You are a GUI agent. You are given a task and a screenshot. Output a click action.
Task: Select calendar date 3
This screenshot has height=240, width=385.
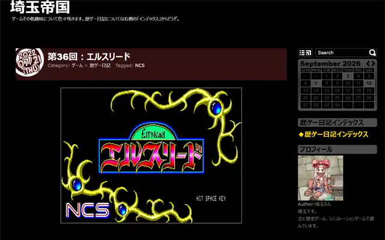(x=348, y=76)
